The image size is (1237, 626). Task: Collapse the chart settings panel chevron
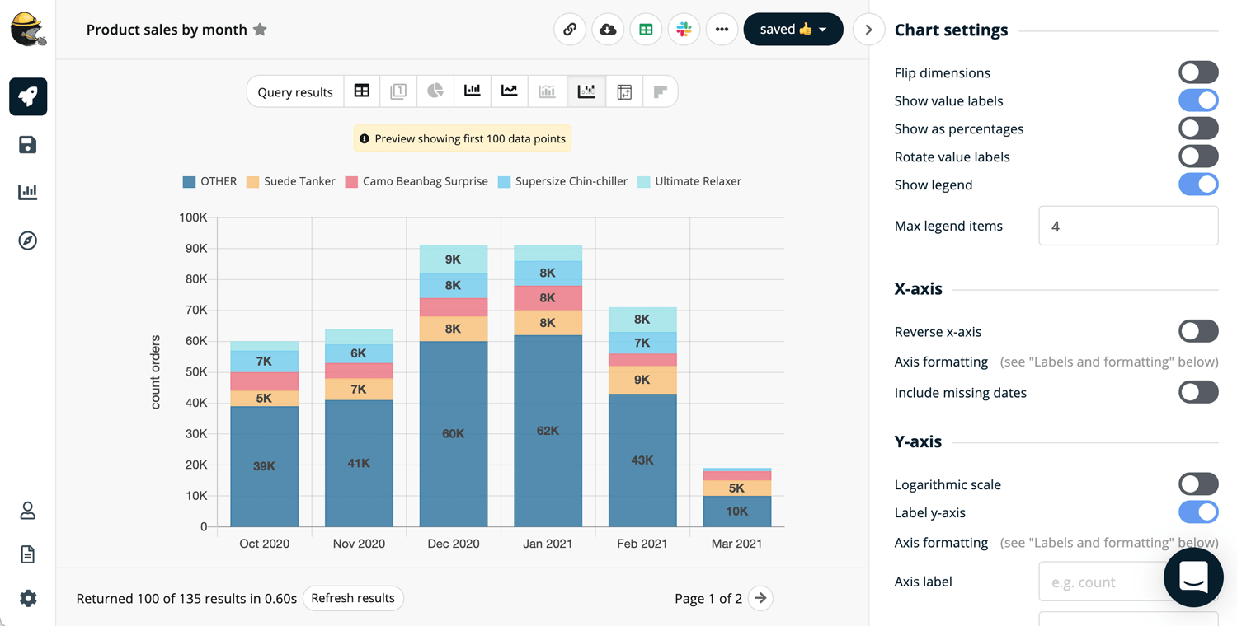868,30
